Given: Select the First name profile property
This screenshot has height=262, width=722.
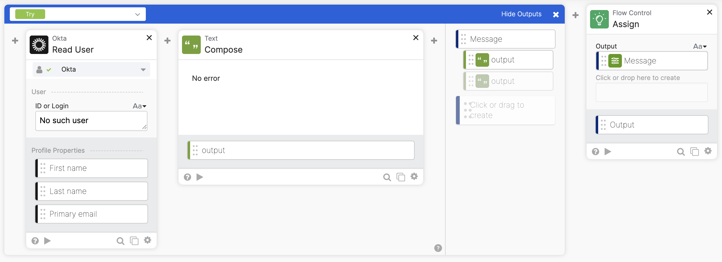Looking at the screenshot, I should point(92,168).
